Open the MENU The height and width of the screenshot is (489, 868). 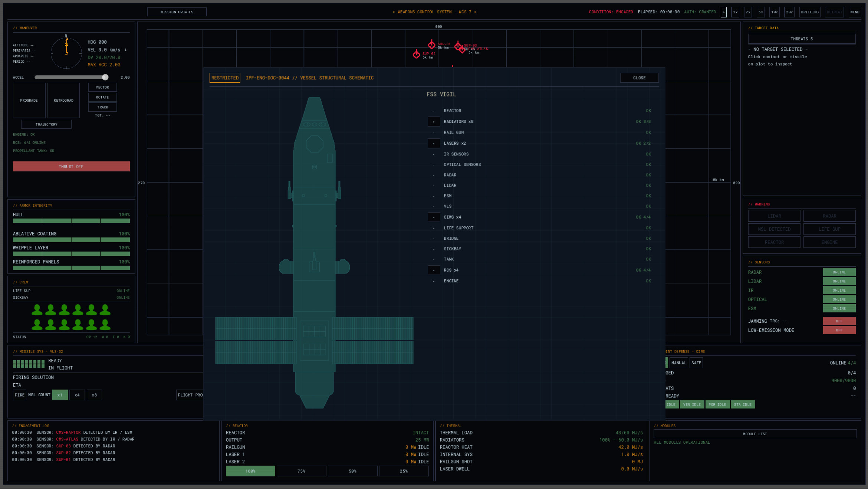point(855,12)
